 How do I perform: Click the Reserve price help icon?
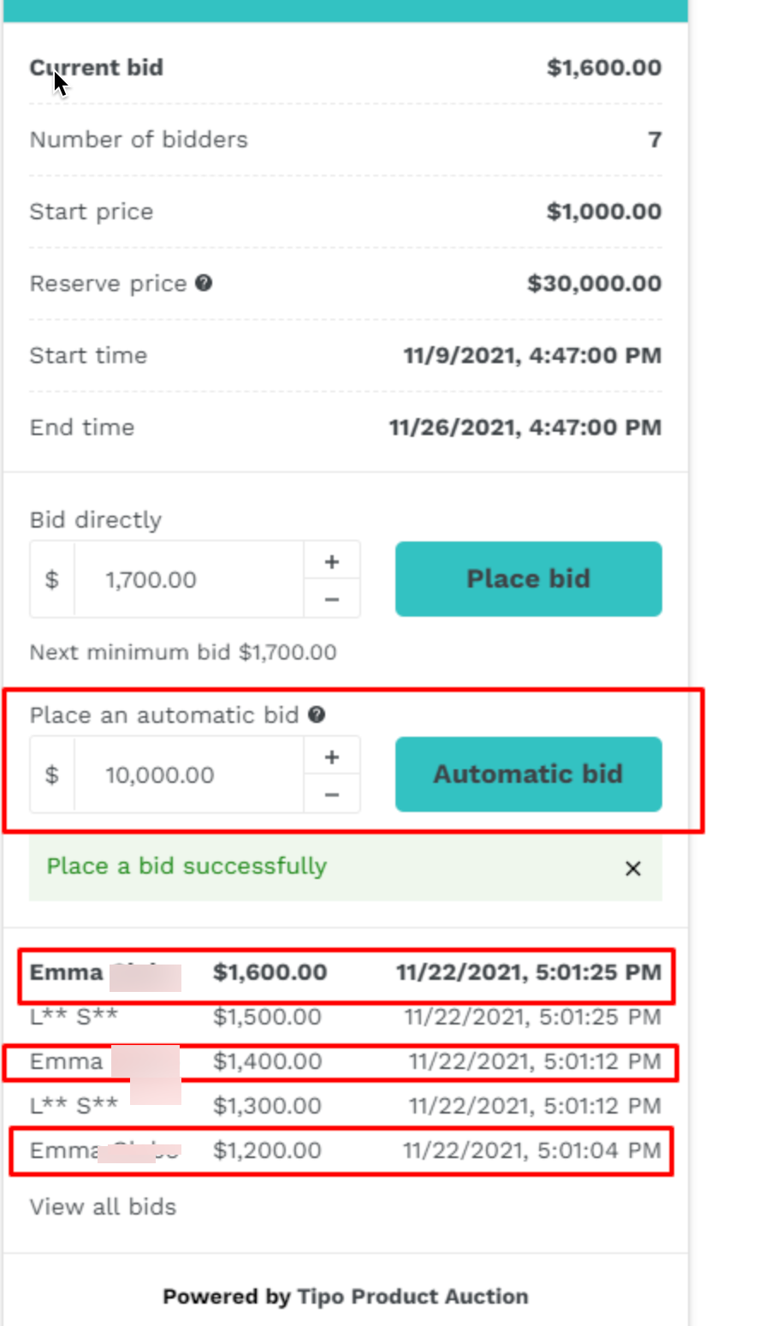204,283
